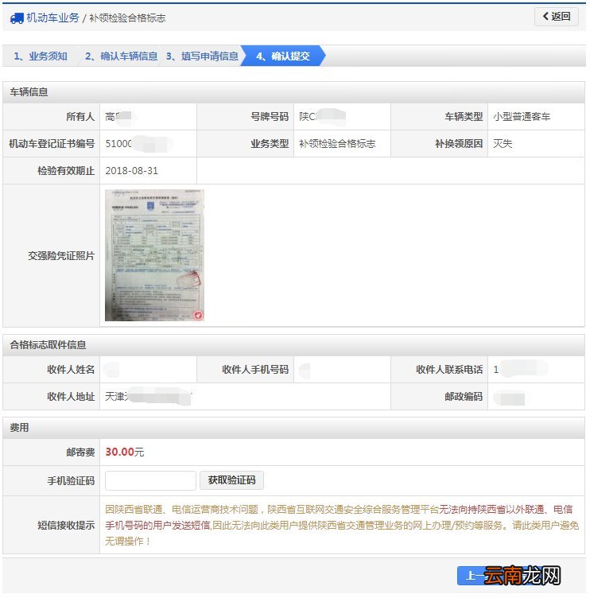Click the 收件人地址 value starting 天津
The height and width of the screenshot is (598, 590).
coord(149,396)
